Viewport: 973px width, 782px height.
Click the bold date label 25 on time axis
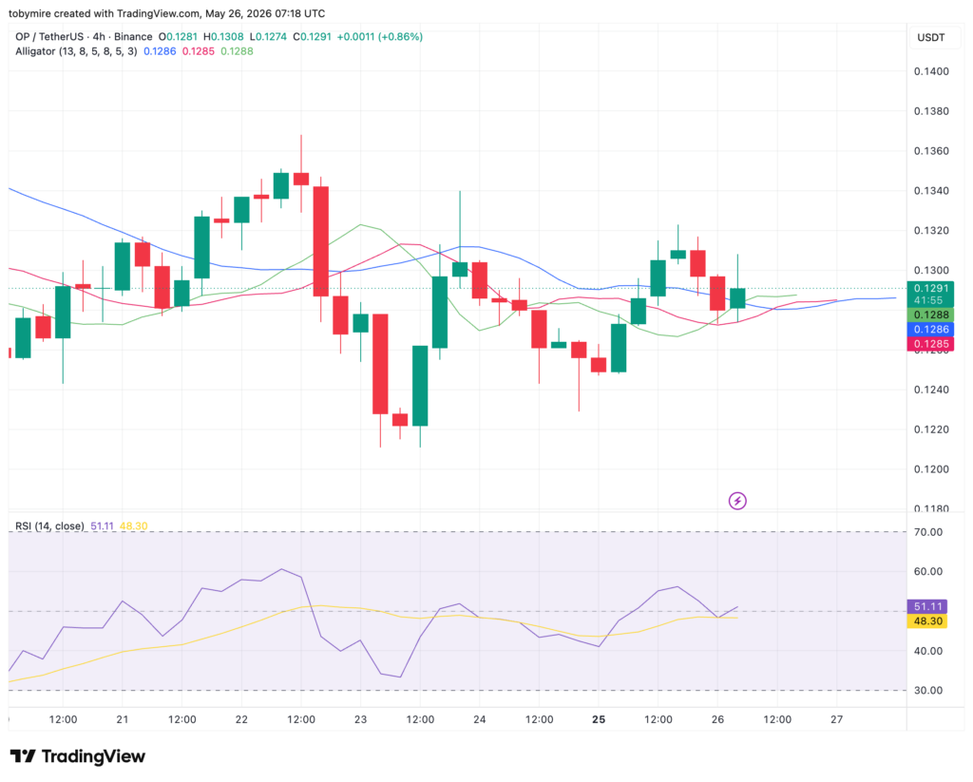pos(599,719)
